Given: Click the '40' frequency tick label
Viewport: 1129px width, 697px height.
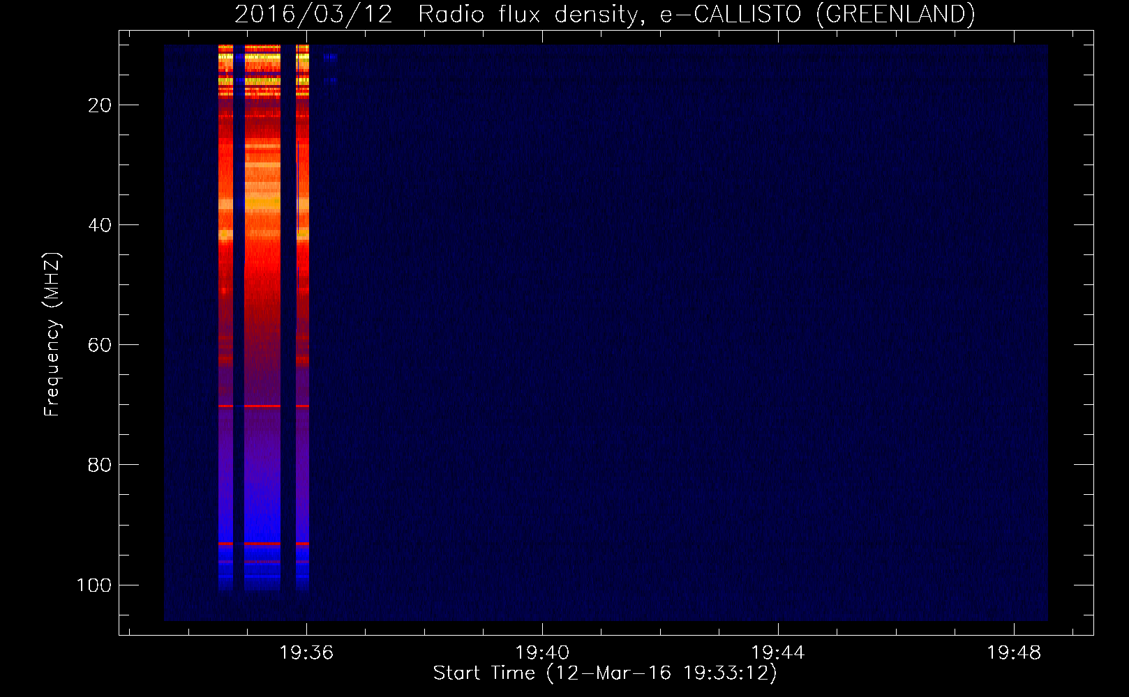Looking at the screenshot, I should [100, 225].
